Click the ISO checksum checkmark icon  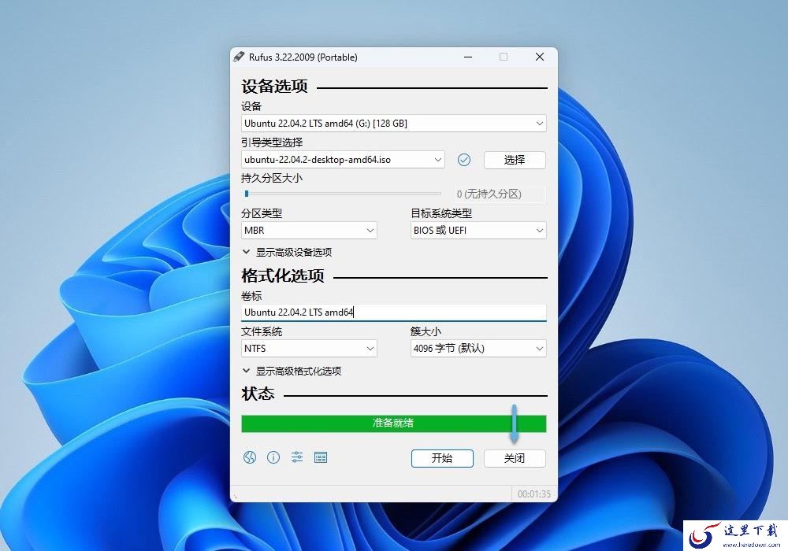[x=464, y=160]
